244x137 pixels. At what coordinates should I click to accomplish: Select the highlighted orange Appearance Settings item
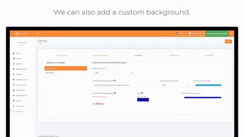click(66, 68)
